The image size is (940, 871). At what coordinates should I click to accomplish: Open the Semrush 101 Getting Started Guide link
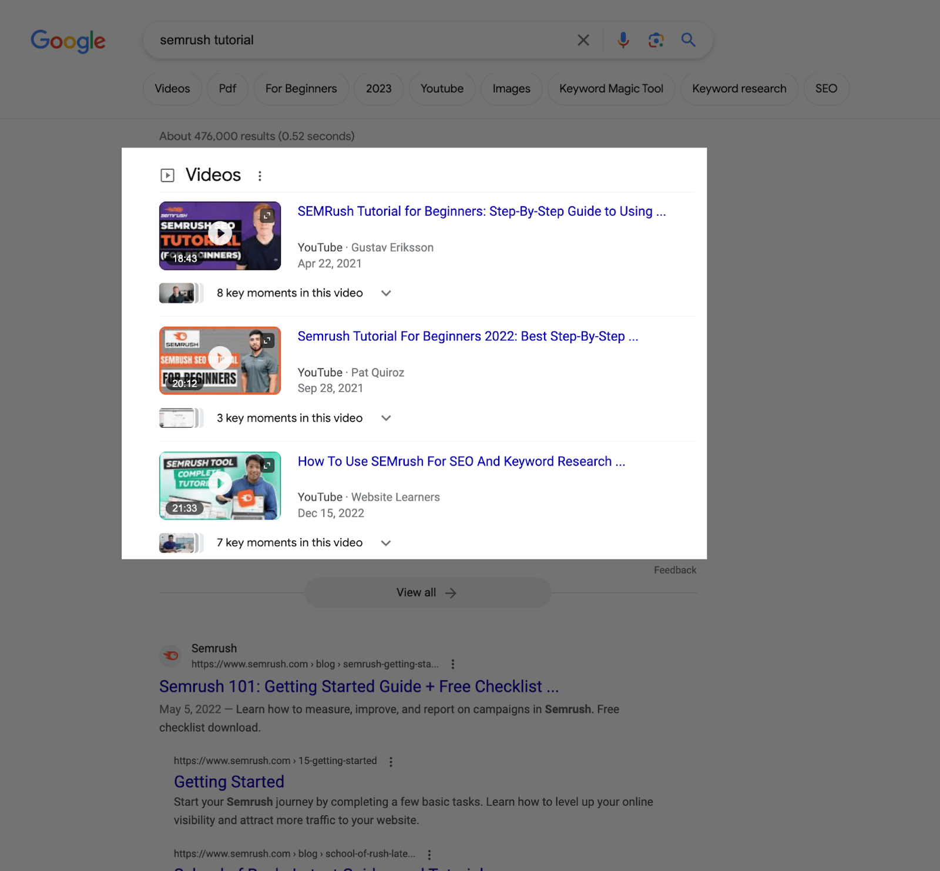coord(358,686)
